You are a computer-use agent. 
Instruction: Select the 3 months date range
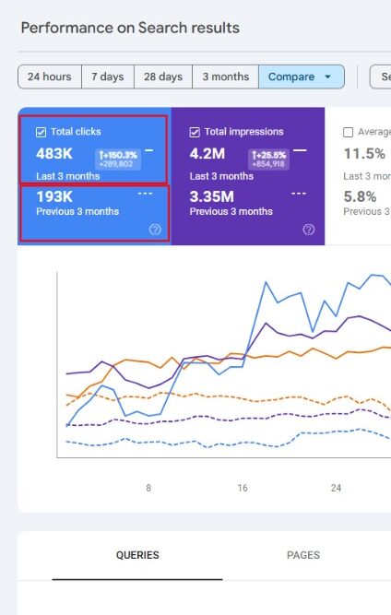click(226, 77)
